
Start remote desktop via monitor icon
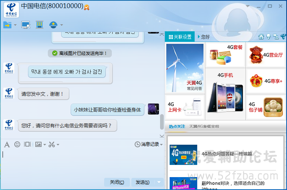pyautogui.click(x=26, y=25)
